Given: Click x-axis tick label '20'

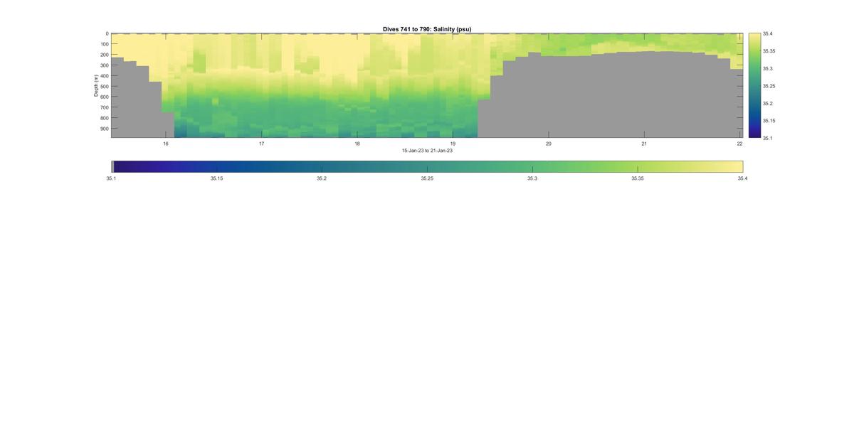Looking at the screenshot, I should click(548, 144).
